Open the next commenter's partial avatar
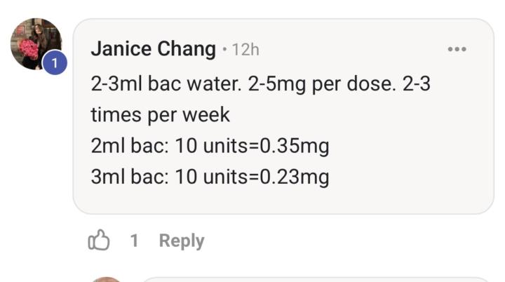The image size is (505, 282). point(107,279)
